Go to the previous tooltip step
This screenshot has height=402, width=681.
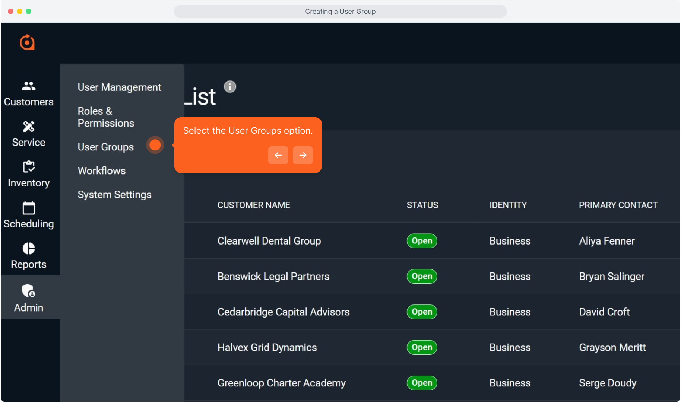click(278, 155)
